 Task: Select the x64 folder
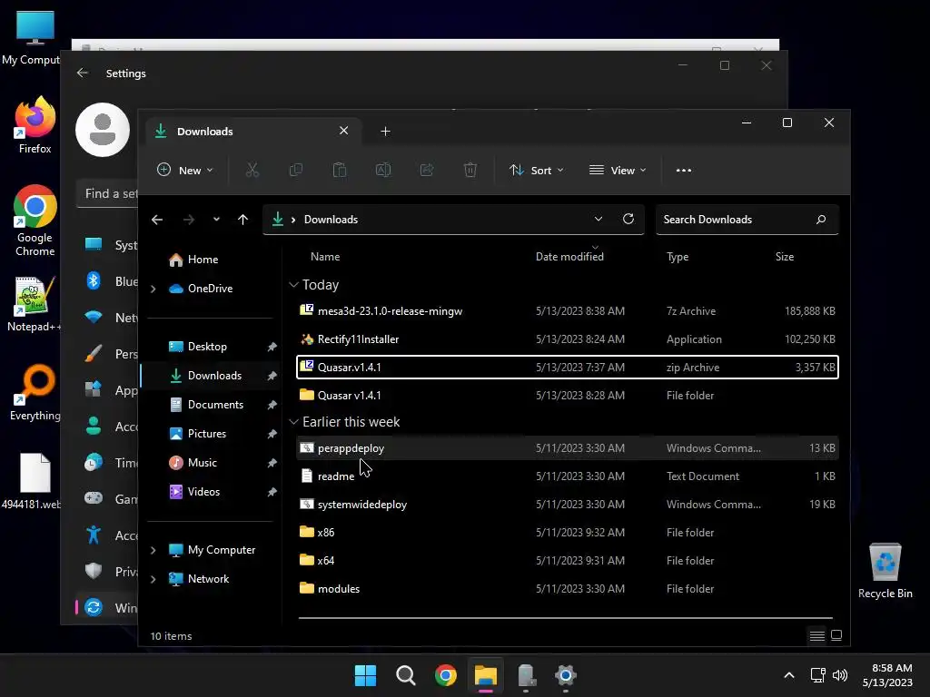pyautogui.click(x=567, y=561)
